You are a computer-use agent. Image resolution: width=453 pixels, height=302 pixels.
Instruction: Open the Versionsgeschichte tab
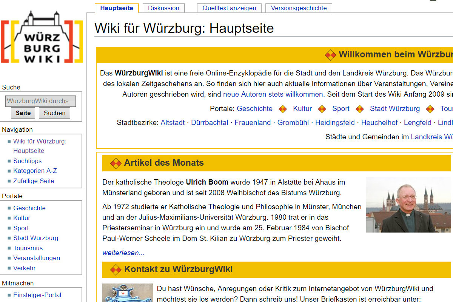[299, 8]
